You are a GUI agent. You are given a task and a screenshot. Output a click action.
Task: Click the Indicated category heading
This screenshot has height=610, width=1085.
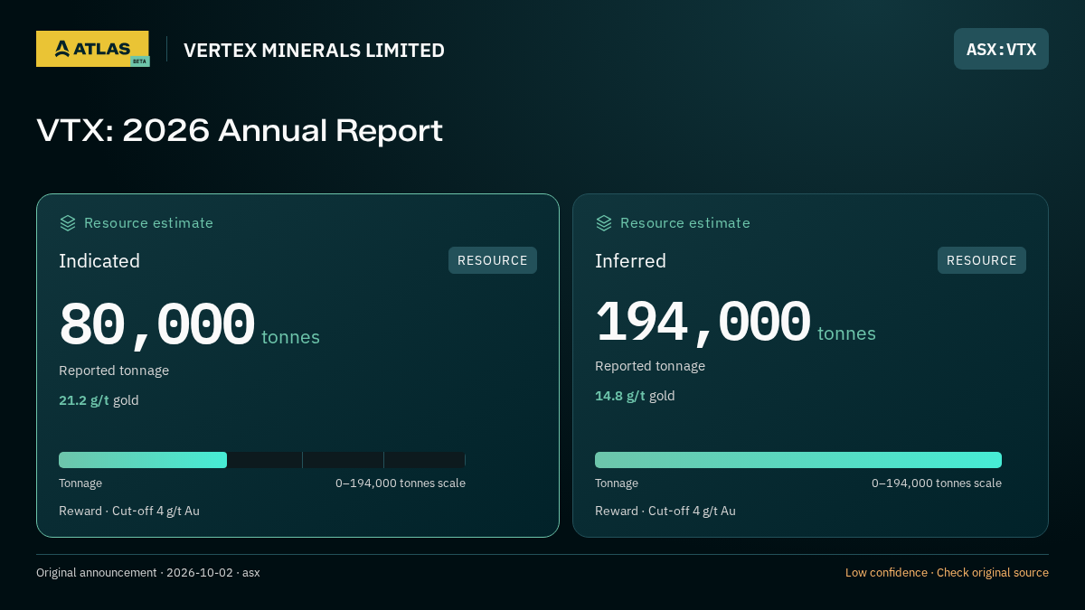99,261
